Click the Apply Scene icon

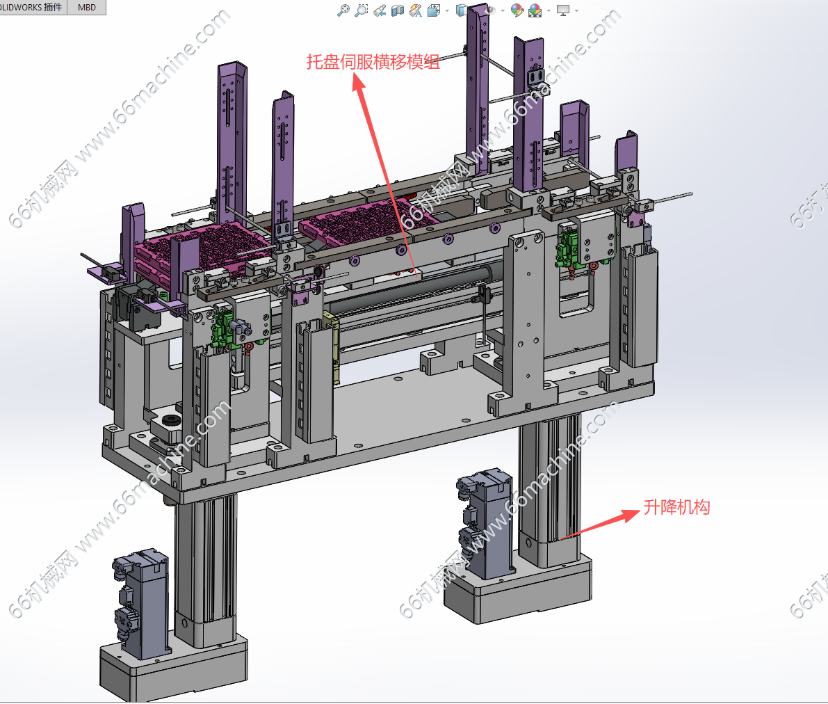(x=535, y=10)
